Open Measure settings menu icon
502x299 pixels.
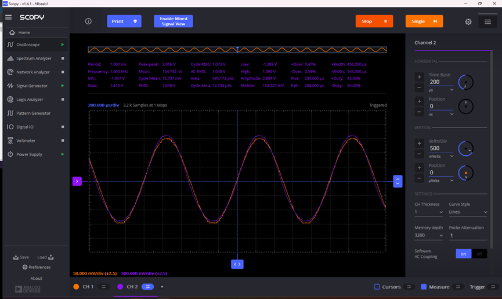pos(458,287)
